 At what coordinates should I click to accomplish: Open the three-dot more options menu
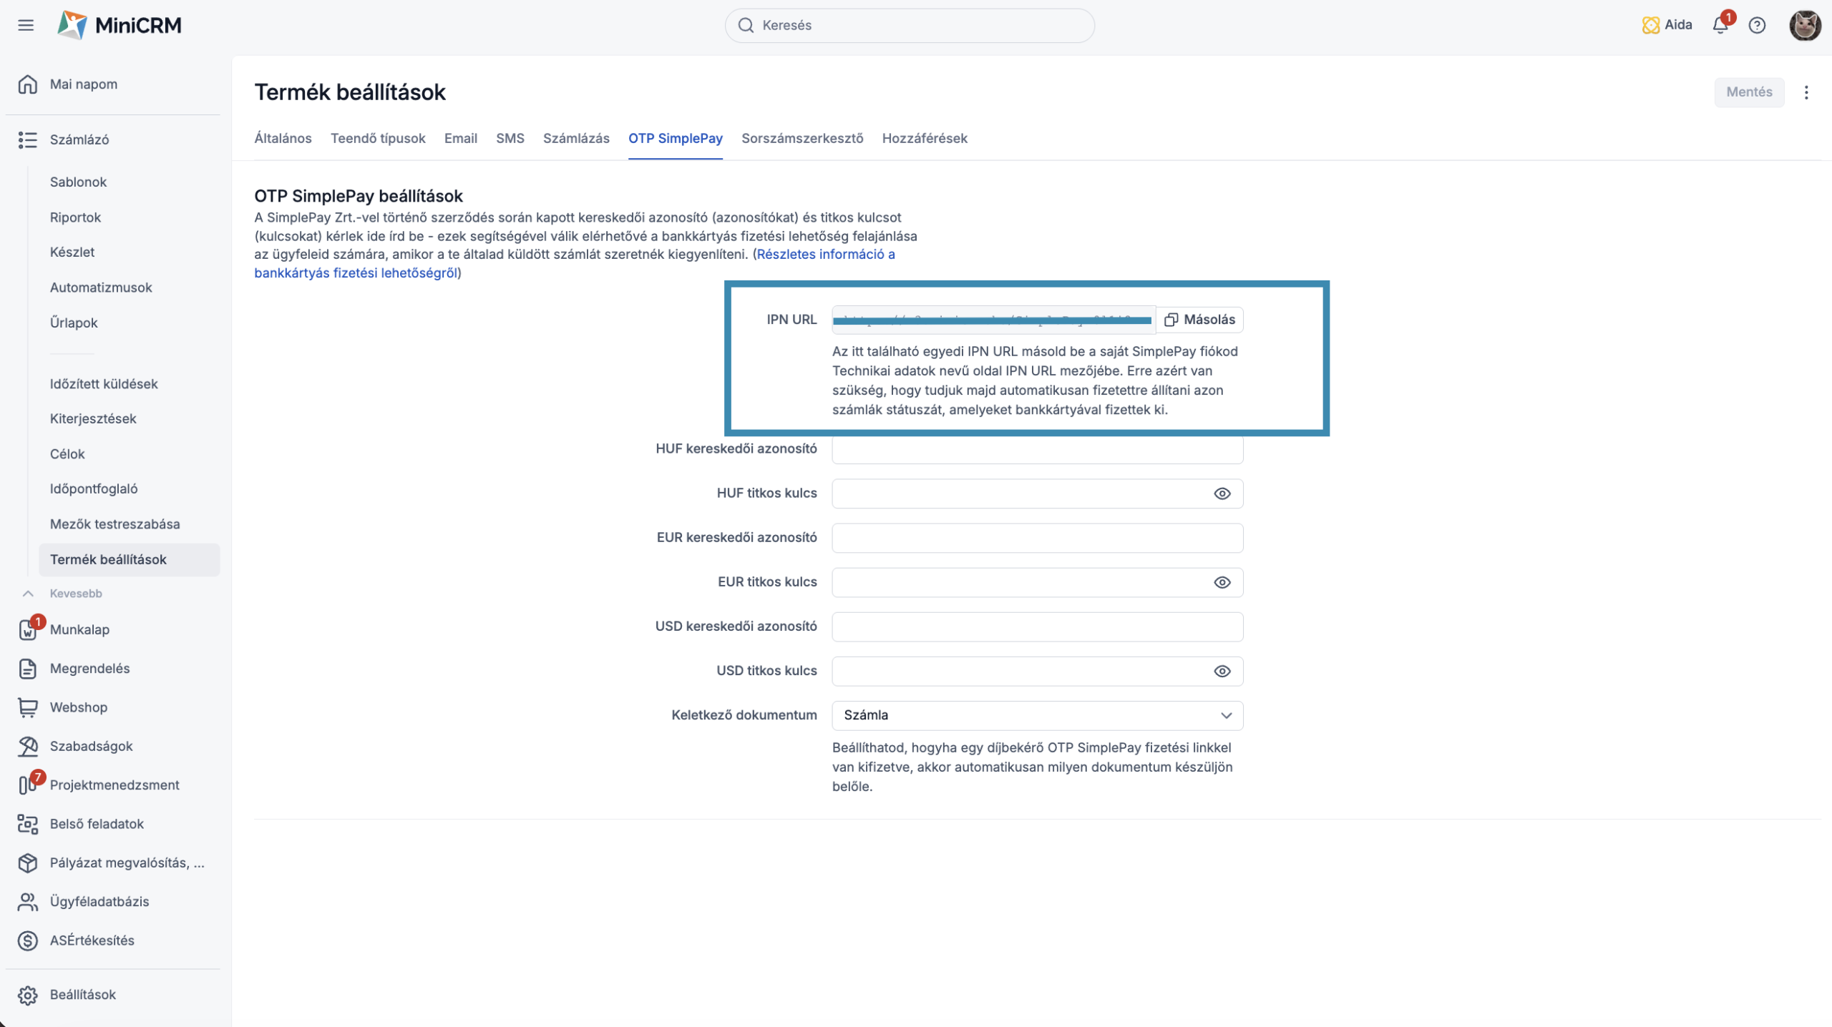pos(1806,92)
